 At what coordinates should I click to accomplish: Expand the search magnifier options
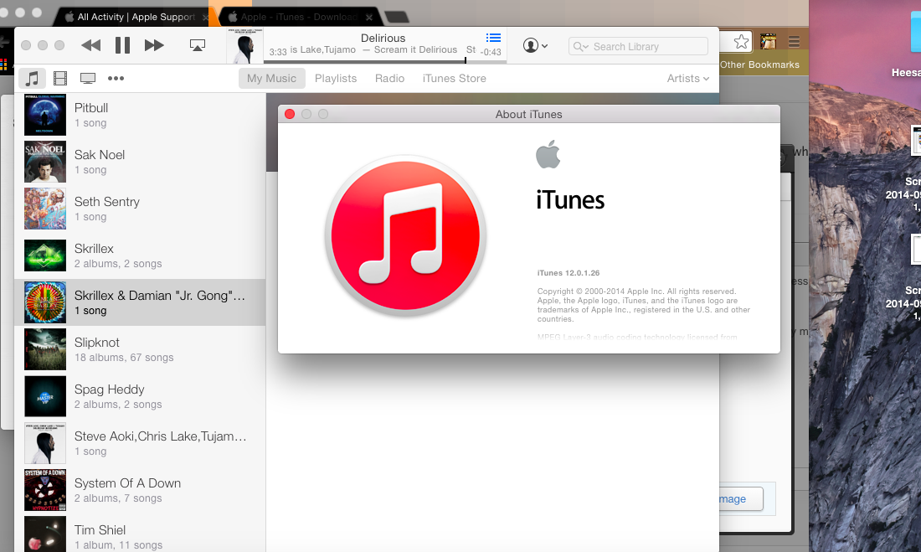coord(581,46)
